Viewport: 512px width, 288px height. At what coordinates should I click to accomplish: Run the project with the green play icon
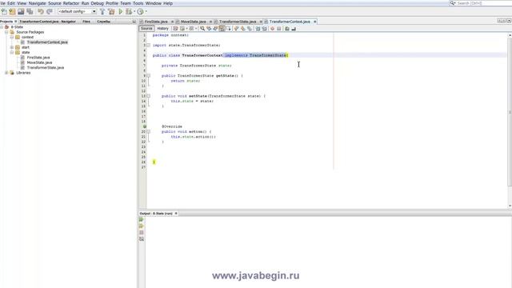[x=121, y=12]
